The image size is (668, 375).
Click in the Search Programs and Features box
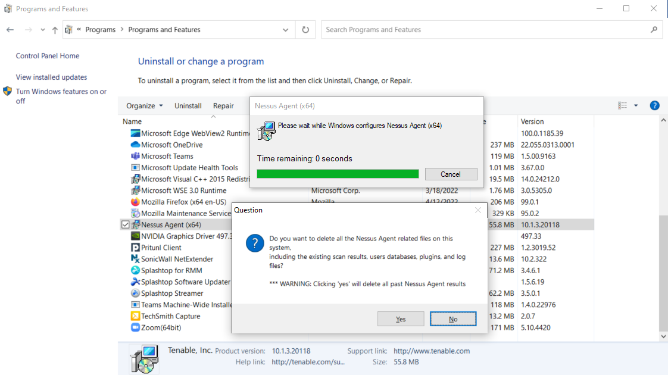point(483,30)
